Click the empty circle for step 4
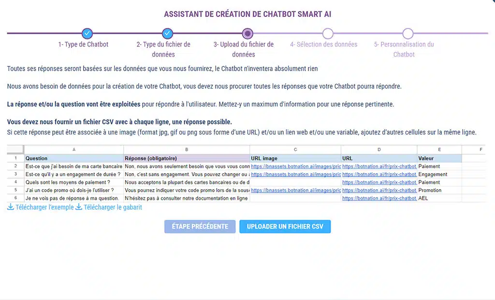 pyautogui.click(x=328, y=33)
